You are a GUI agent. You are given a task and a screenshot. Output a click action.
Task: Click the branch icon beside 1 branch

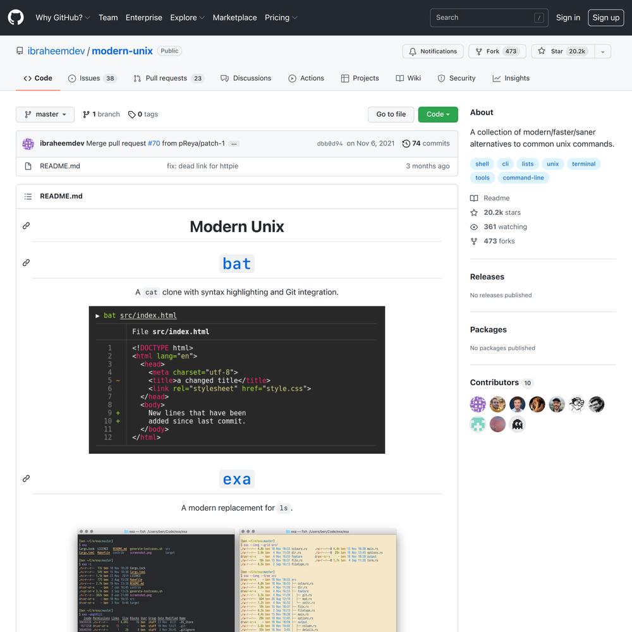pos(86,114)
